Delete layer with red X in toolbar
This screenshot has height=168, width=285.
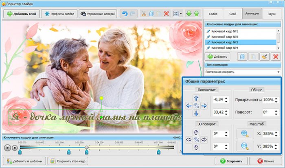(x=166, y=13)
